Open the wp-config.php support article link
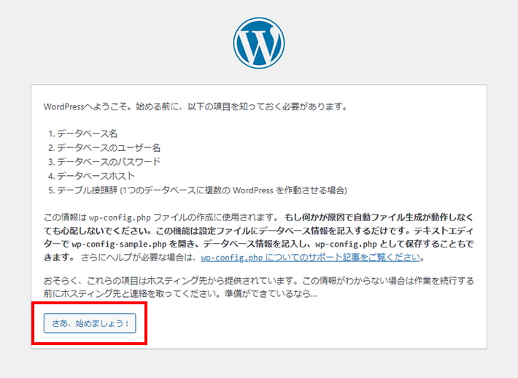Viewport: 518px width, 378px height. coord(311,258)
